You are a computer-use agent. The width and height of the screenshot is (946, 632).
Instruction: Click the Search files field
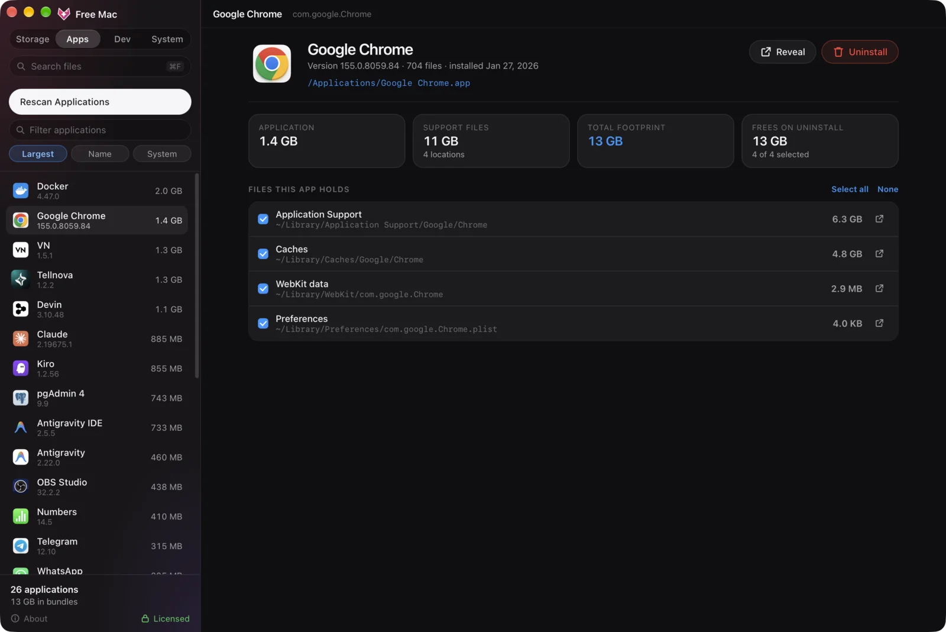pyautogui.click(x=100, y=66)
